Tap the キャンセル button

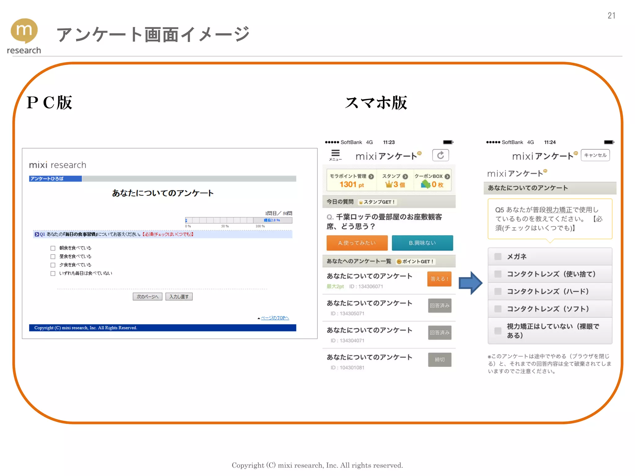coord(595,155)
